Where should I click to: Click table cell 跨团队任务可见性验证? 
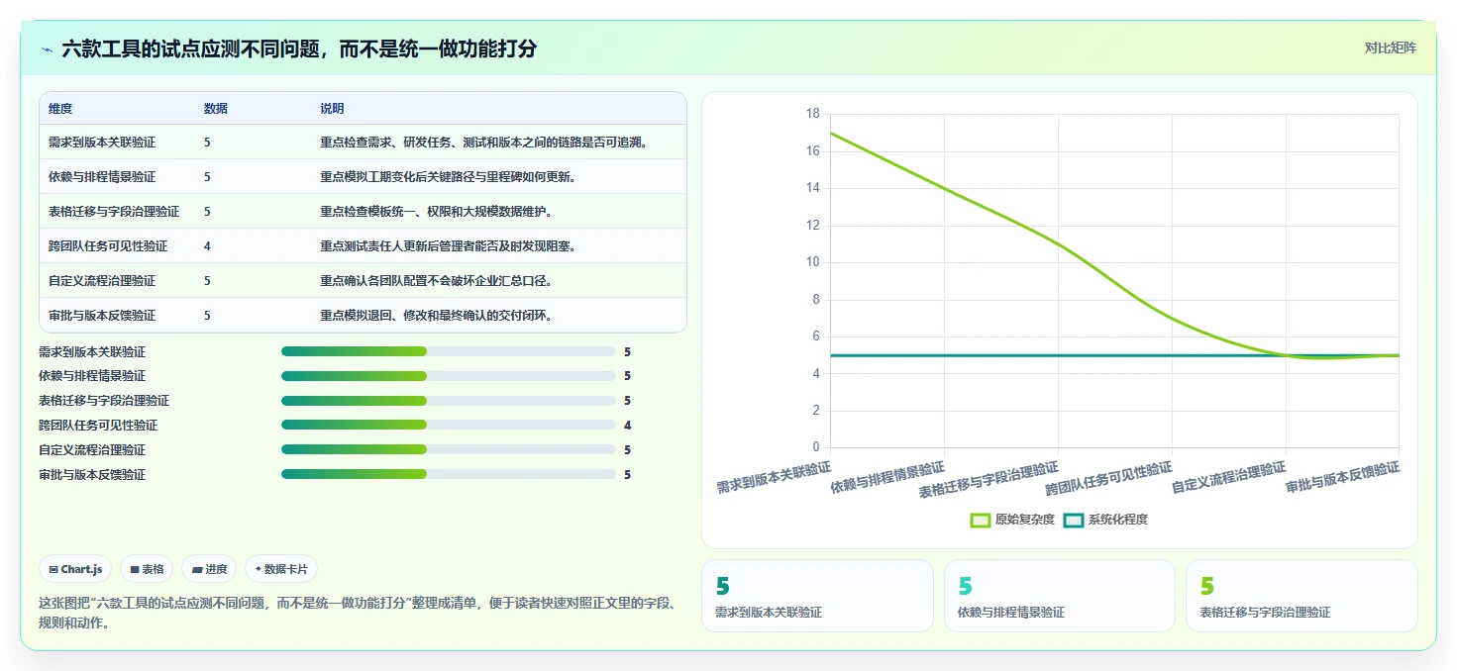coord(108,246)
